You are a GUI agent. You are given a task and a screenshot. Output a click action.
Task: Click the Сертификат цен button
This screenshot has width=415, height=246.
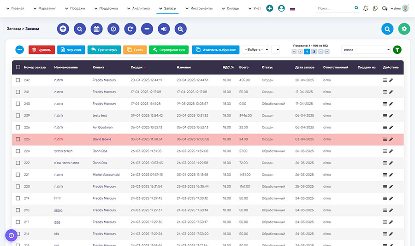click(169, 50)
